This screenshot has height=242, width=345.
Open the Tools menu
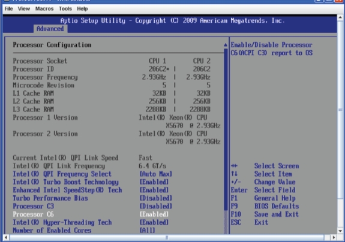(65, 9)
